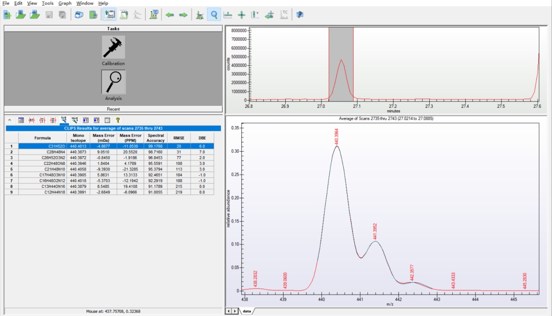Viewport: 552px width, 316px height.
Task: Click the third red range markers icon
Action: point(53,120)
